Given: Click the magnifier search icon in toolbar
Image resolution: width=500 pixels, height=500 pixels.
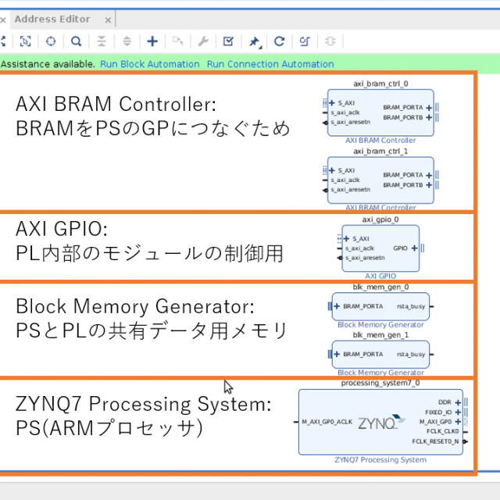Looking at the screenshot, I should coord(76,41).
